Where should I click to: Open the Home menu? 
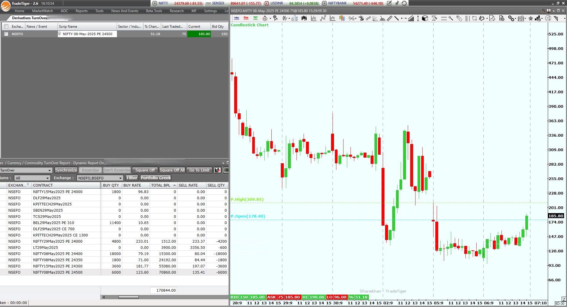point(19,11)
